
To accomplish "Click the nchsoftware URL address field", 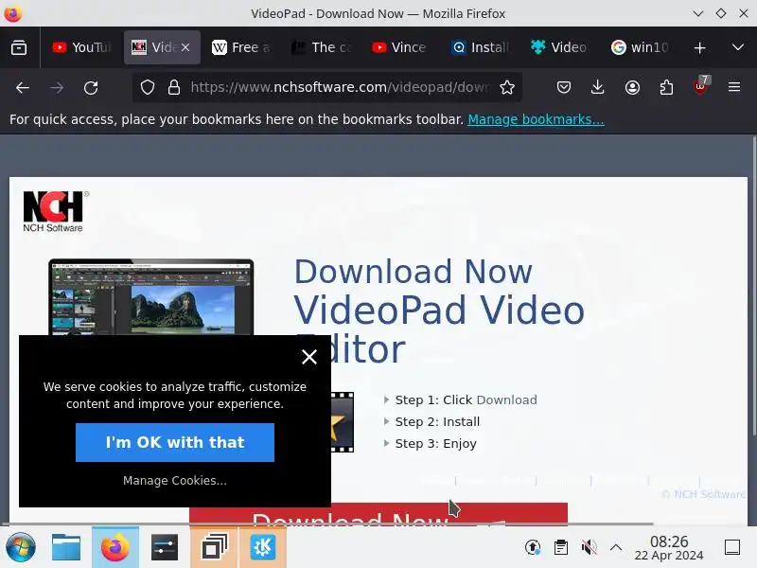I will coord(341,87).
